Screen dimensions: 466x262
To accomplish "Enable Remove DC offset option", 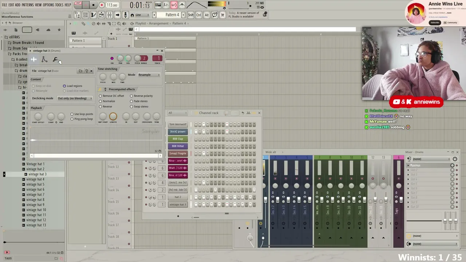I will (x=111, y=96).
